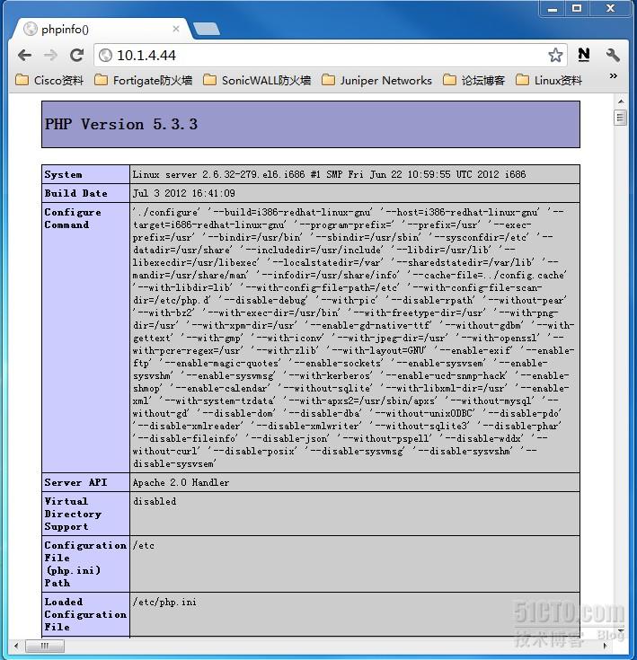This screenshot has height=660, width=637.
Task: Maximize the browser window
Action: 577,9
